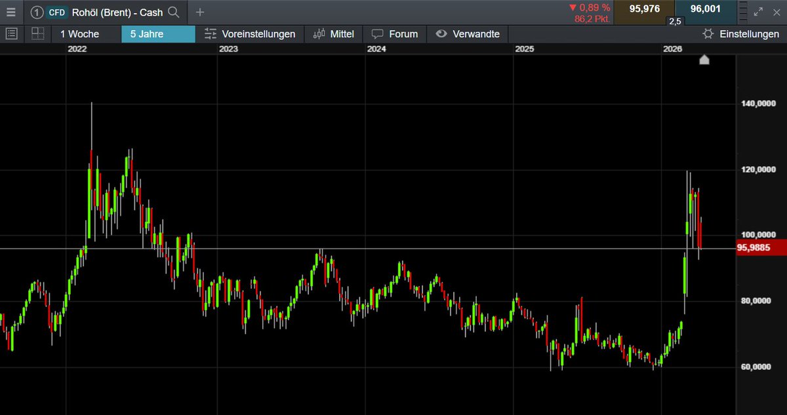The width and height of the screenshot is (787, 415).
Task: Expand chart to fullscreen arrows icon
Action: click(759, 12)
